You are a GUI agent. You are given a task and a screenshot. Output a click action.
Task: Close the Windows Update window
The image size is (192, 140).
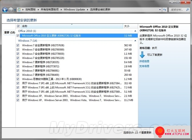pos(186,2)
